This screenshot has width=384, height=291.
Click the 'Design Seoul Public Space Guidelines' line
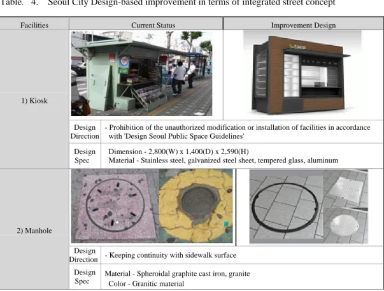[x=176, y=136]
